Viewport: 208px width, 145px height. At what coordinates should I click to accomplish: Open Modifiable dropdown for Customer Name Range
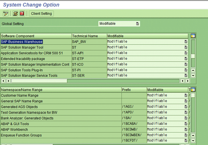[x=186, y=95]
